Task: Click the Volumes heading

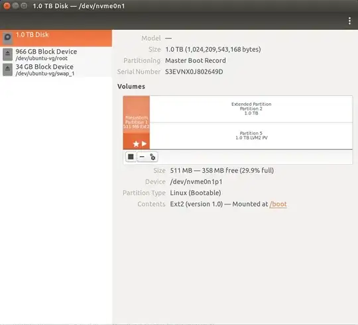Action: pyautogui.click(x=131, y=86)
